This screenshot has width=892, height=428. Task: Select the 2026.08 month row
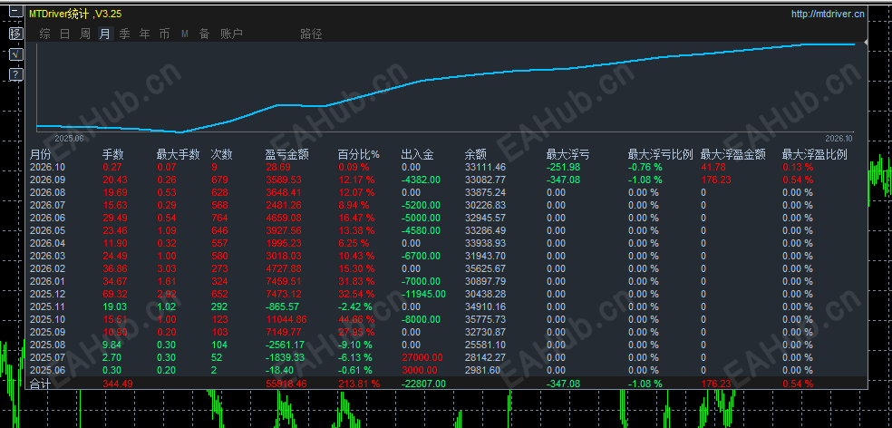point(447,192)
